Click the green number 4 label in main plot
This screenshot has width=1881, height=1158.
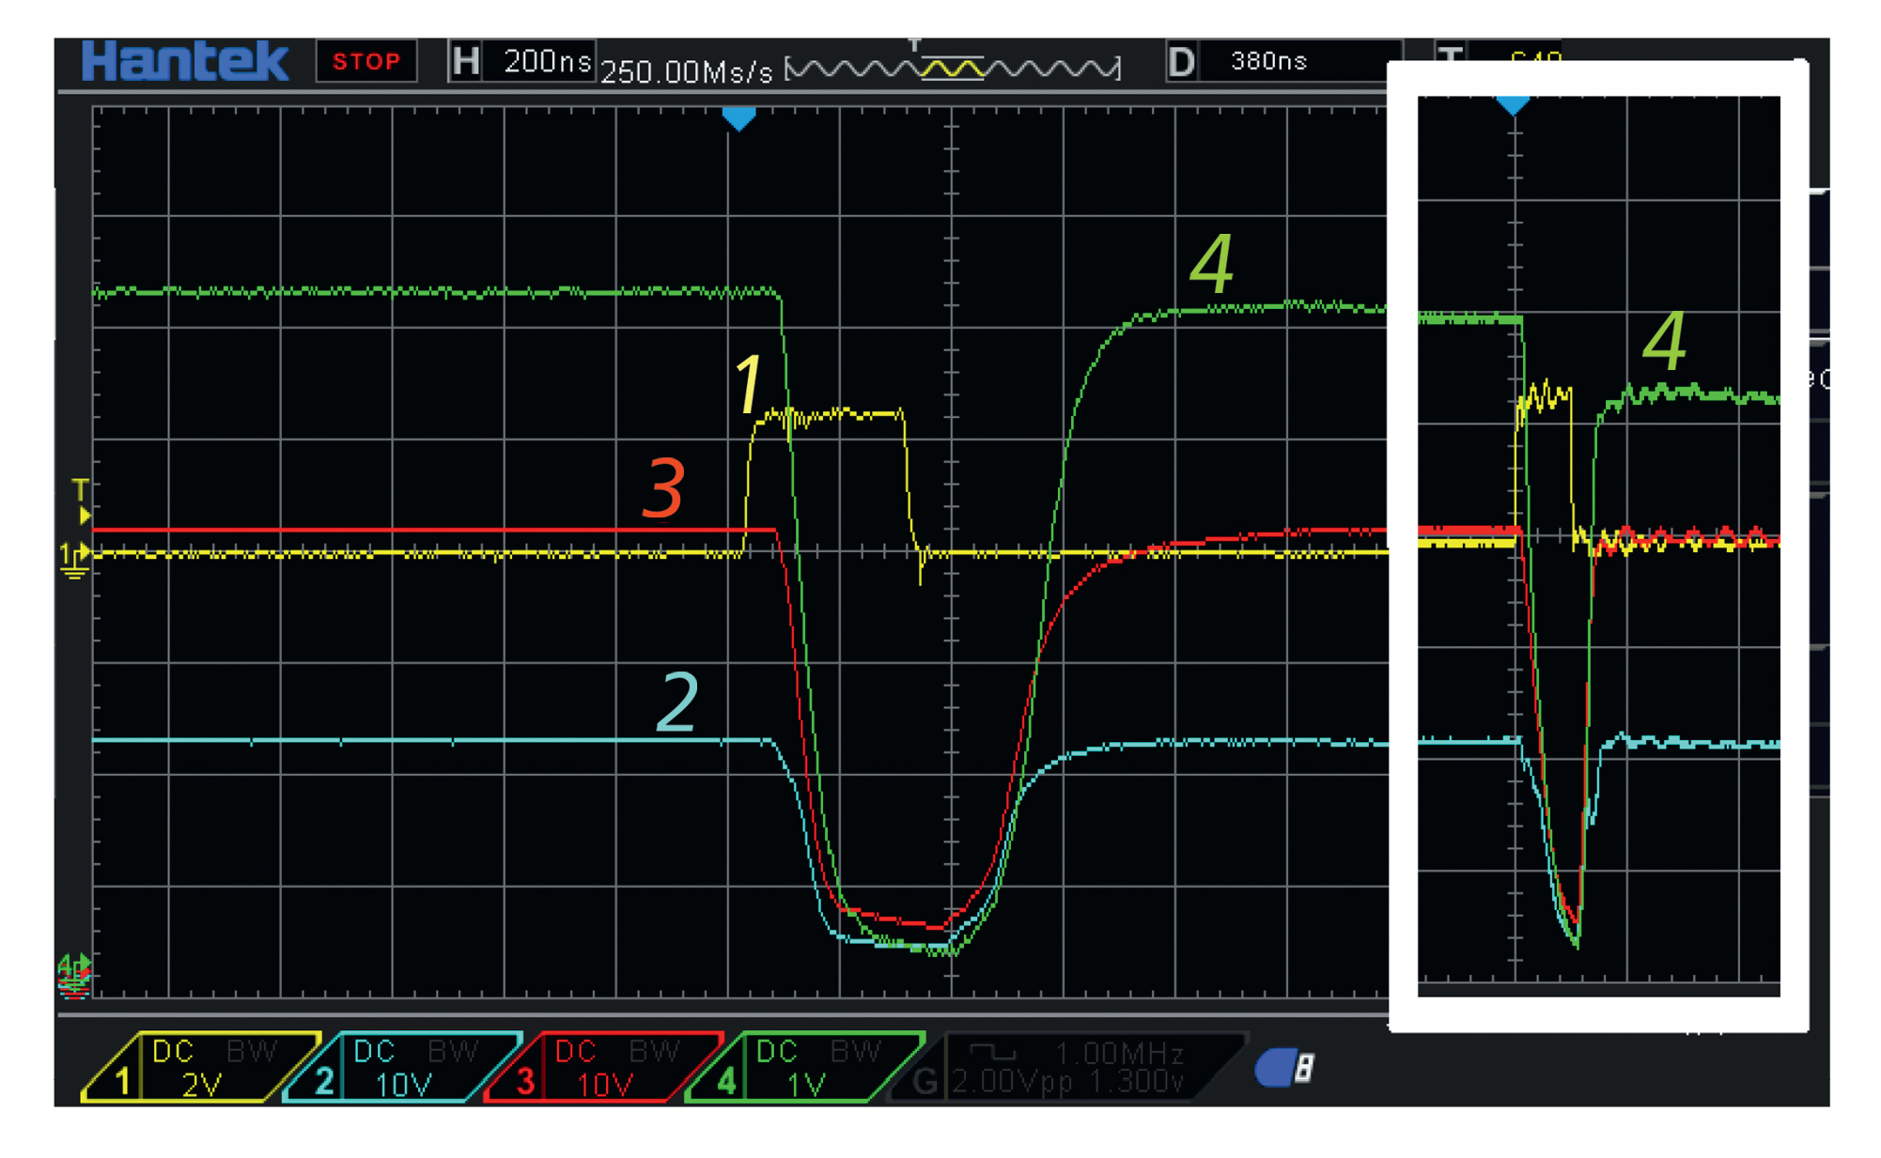[x=1211, y=264]
